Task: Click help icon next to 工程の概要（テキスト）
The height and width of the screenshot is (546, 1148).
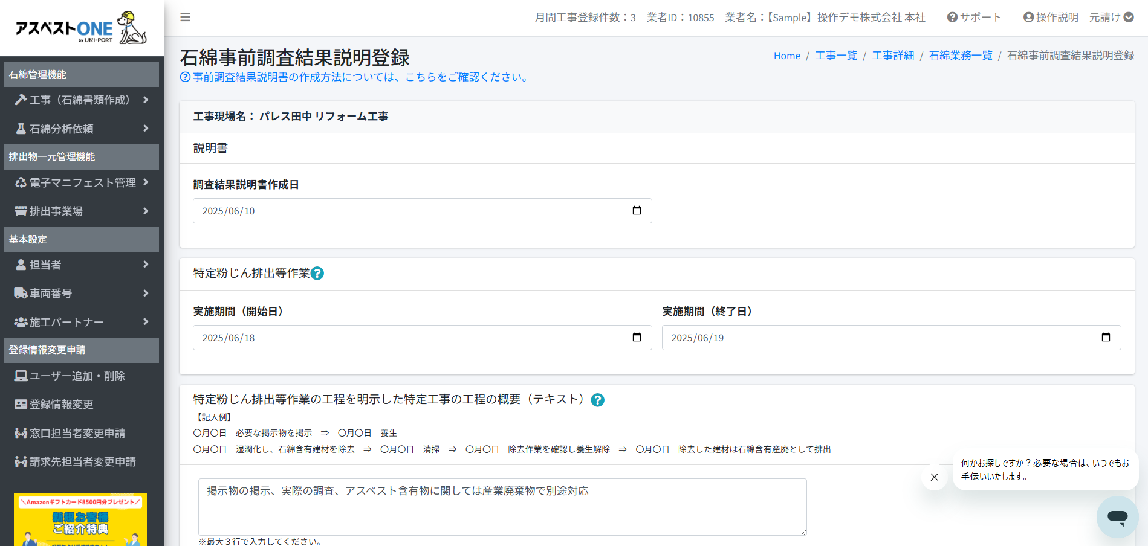Action: tap(597, 400)
